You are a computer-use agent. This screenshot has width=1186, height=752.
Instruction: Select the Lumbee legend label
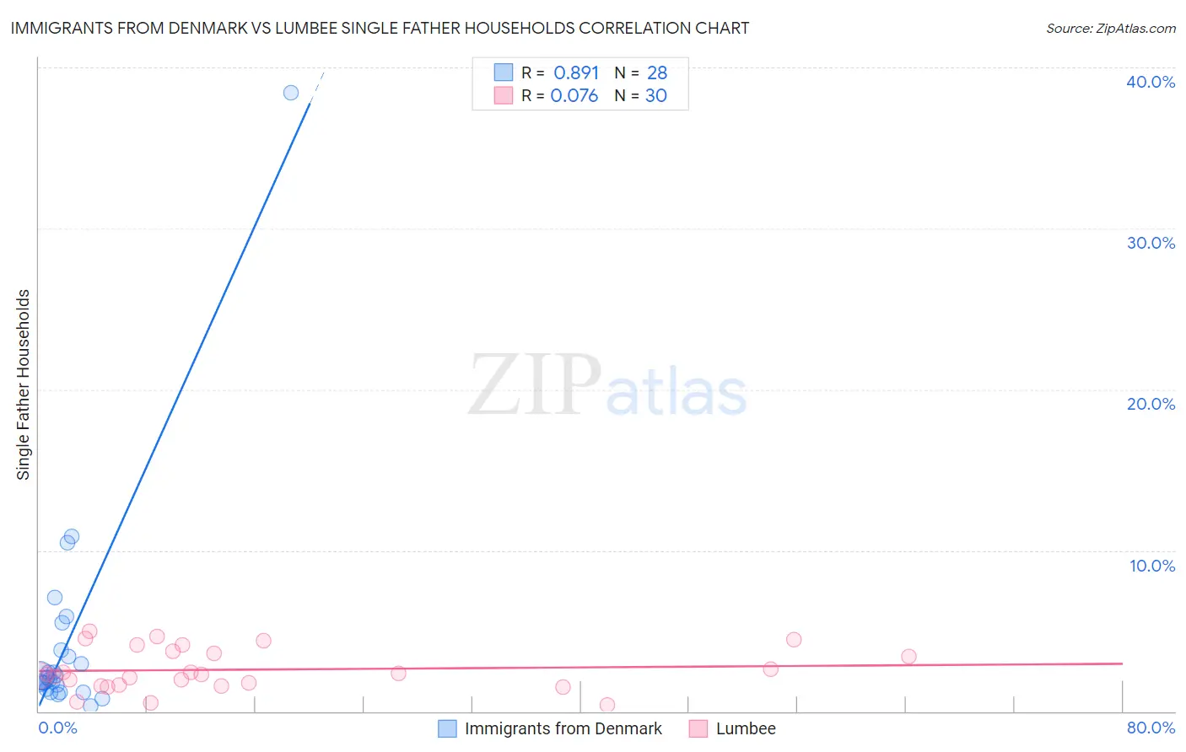pyautogui.click(x=746, y=728)
